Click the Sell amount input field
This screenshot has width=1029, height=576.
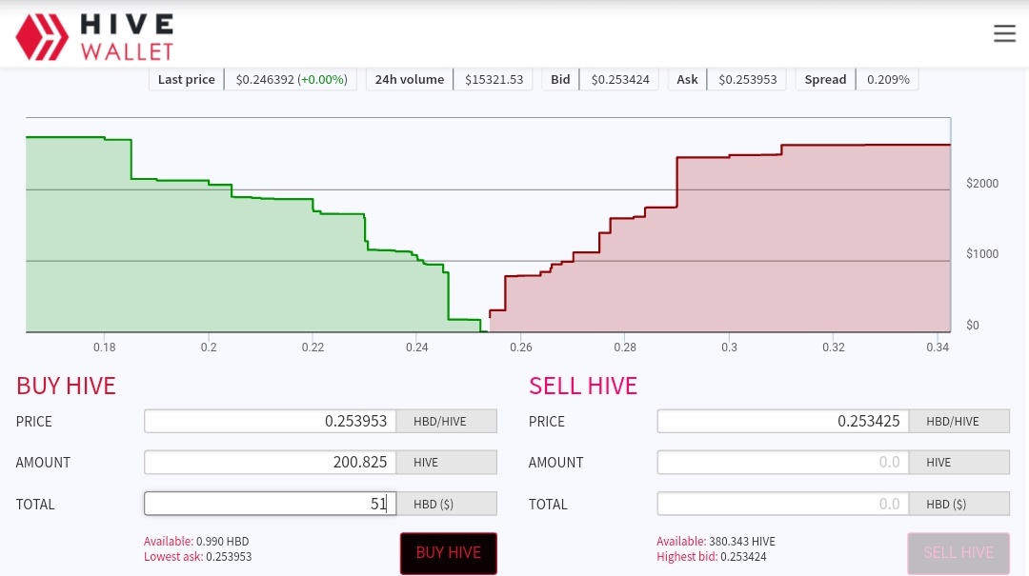(783, 463)
